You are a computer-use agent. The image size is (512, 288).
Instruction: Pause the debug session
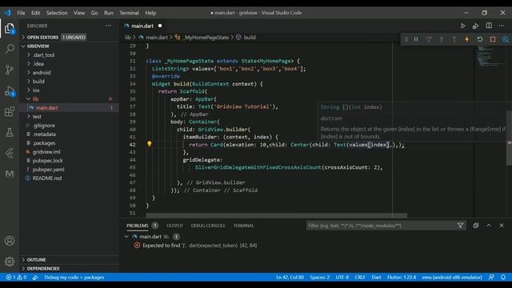coord(416,39)
